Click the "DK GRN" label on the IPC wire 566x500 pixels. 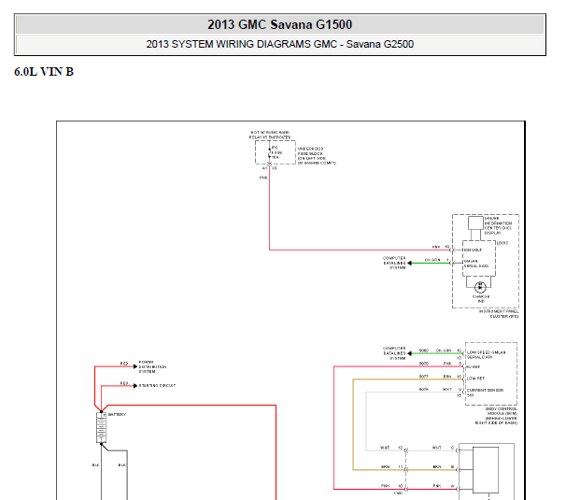tap(432, 260)
